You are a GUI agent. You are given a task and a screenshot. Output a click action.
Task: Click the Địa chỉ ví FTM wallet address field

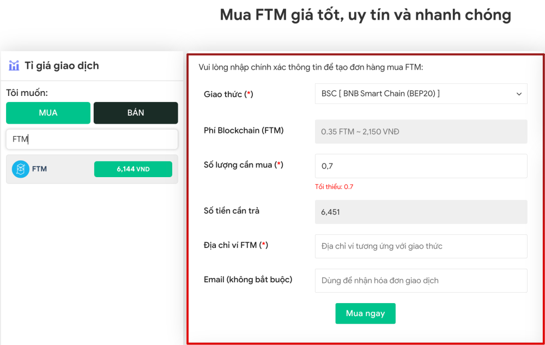point(420,246)
